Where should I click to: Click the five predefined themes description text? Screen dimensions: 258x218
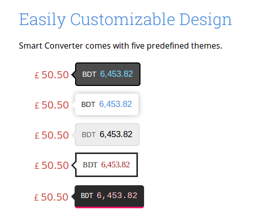[121, 46]
